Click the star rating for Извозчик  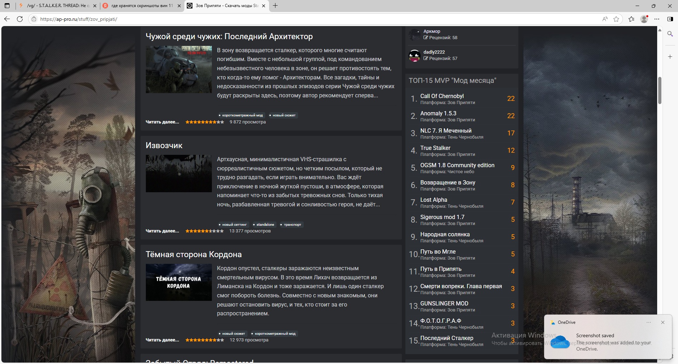click(205, 231)
